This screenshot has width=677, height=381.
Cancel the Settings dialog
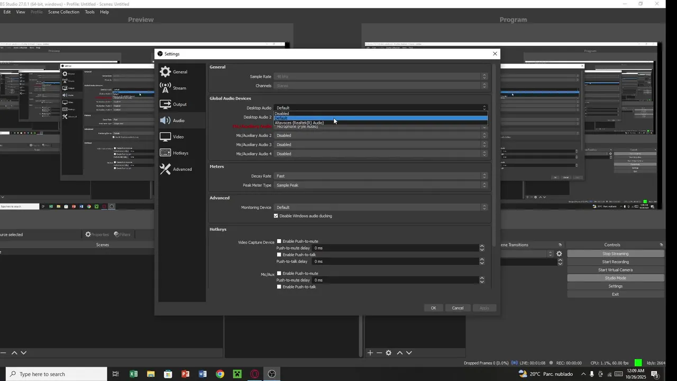coord(458,308)
